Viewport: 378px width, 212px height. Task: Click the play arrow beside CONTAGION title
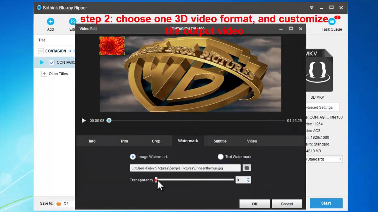[42, 62]
